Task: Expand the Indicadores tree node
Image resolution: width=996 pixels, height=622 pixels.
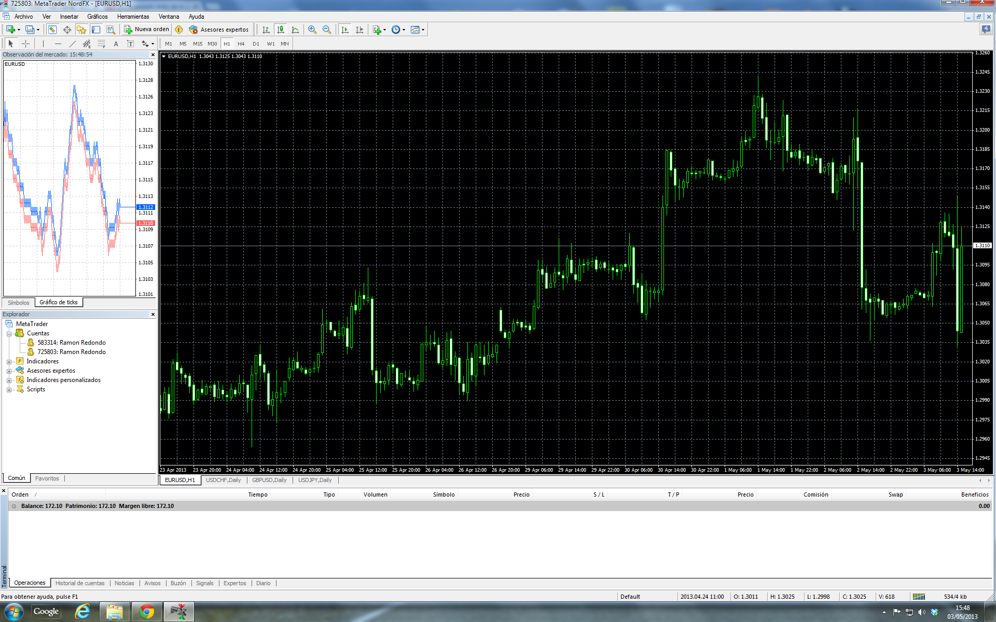Action: [9, 362]
